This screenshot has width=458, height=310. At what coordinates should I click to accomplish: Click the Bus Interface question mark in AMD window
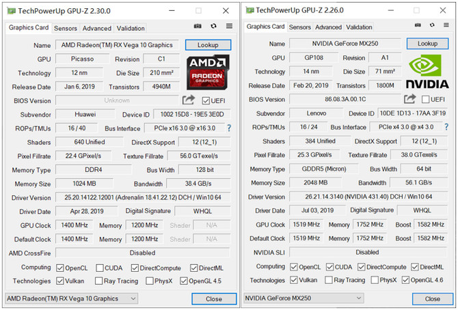click(x=229, y=128)
